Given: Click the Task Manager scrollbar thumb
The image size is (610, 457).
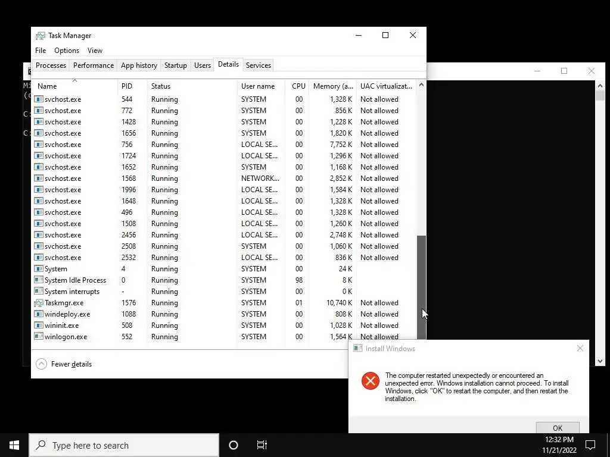Looking at the screenshot, I should [x=421, y=287].
